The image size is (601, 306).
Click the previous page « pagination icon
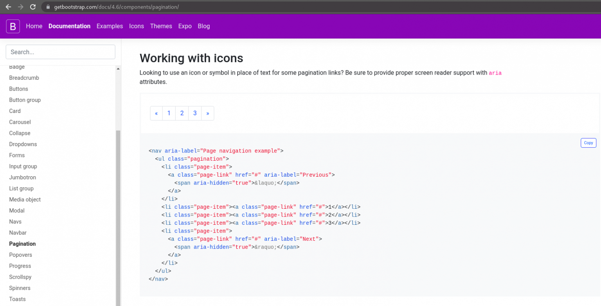(156, 113)
